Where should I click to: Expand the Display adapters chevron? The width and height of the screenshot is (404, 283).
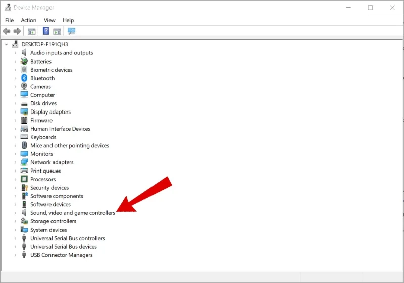click(x=15, y=112)
